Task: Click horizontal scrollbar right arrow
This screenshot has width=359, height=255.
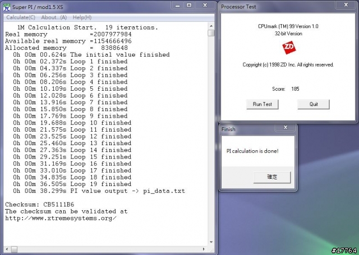Action: tap(204, 249)
